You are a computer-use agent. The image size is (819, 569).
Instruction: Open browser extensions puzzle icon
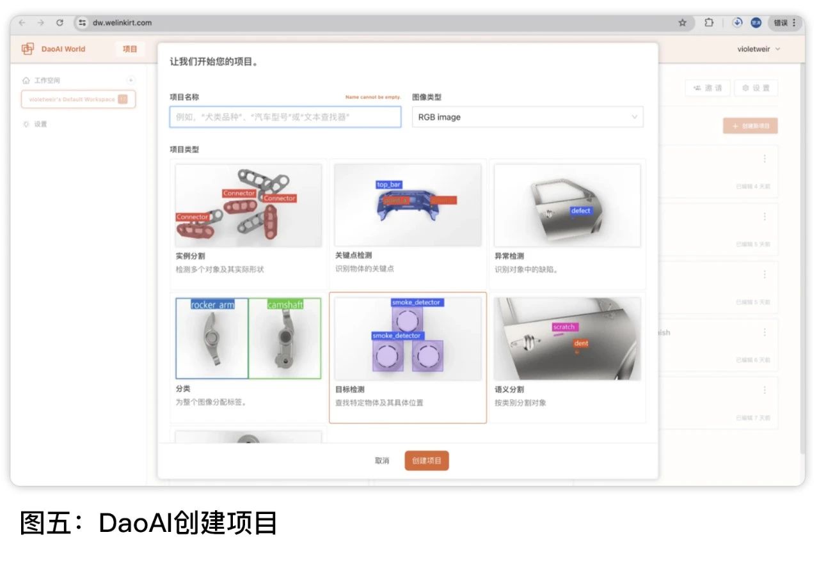pyautogui.click(x=709, y=22)
